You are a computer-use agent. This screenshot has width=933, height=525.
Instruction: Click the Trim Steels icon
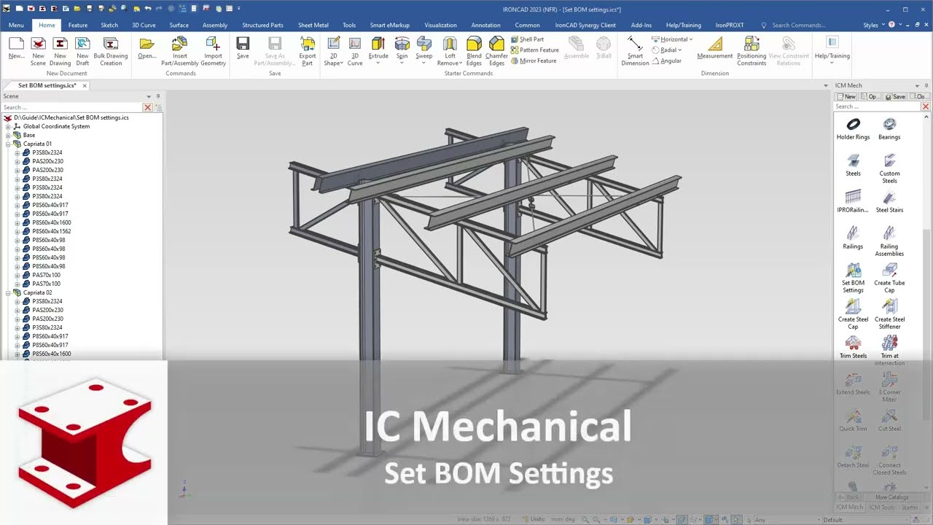(x=853, y=347)
